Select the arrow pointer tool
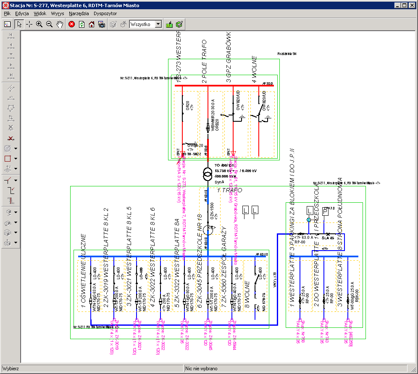This screenshot has height=374, width=418. click(x=19, y=24)
